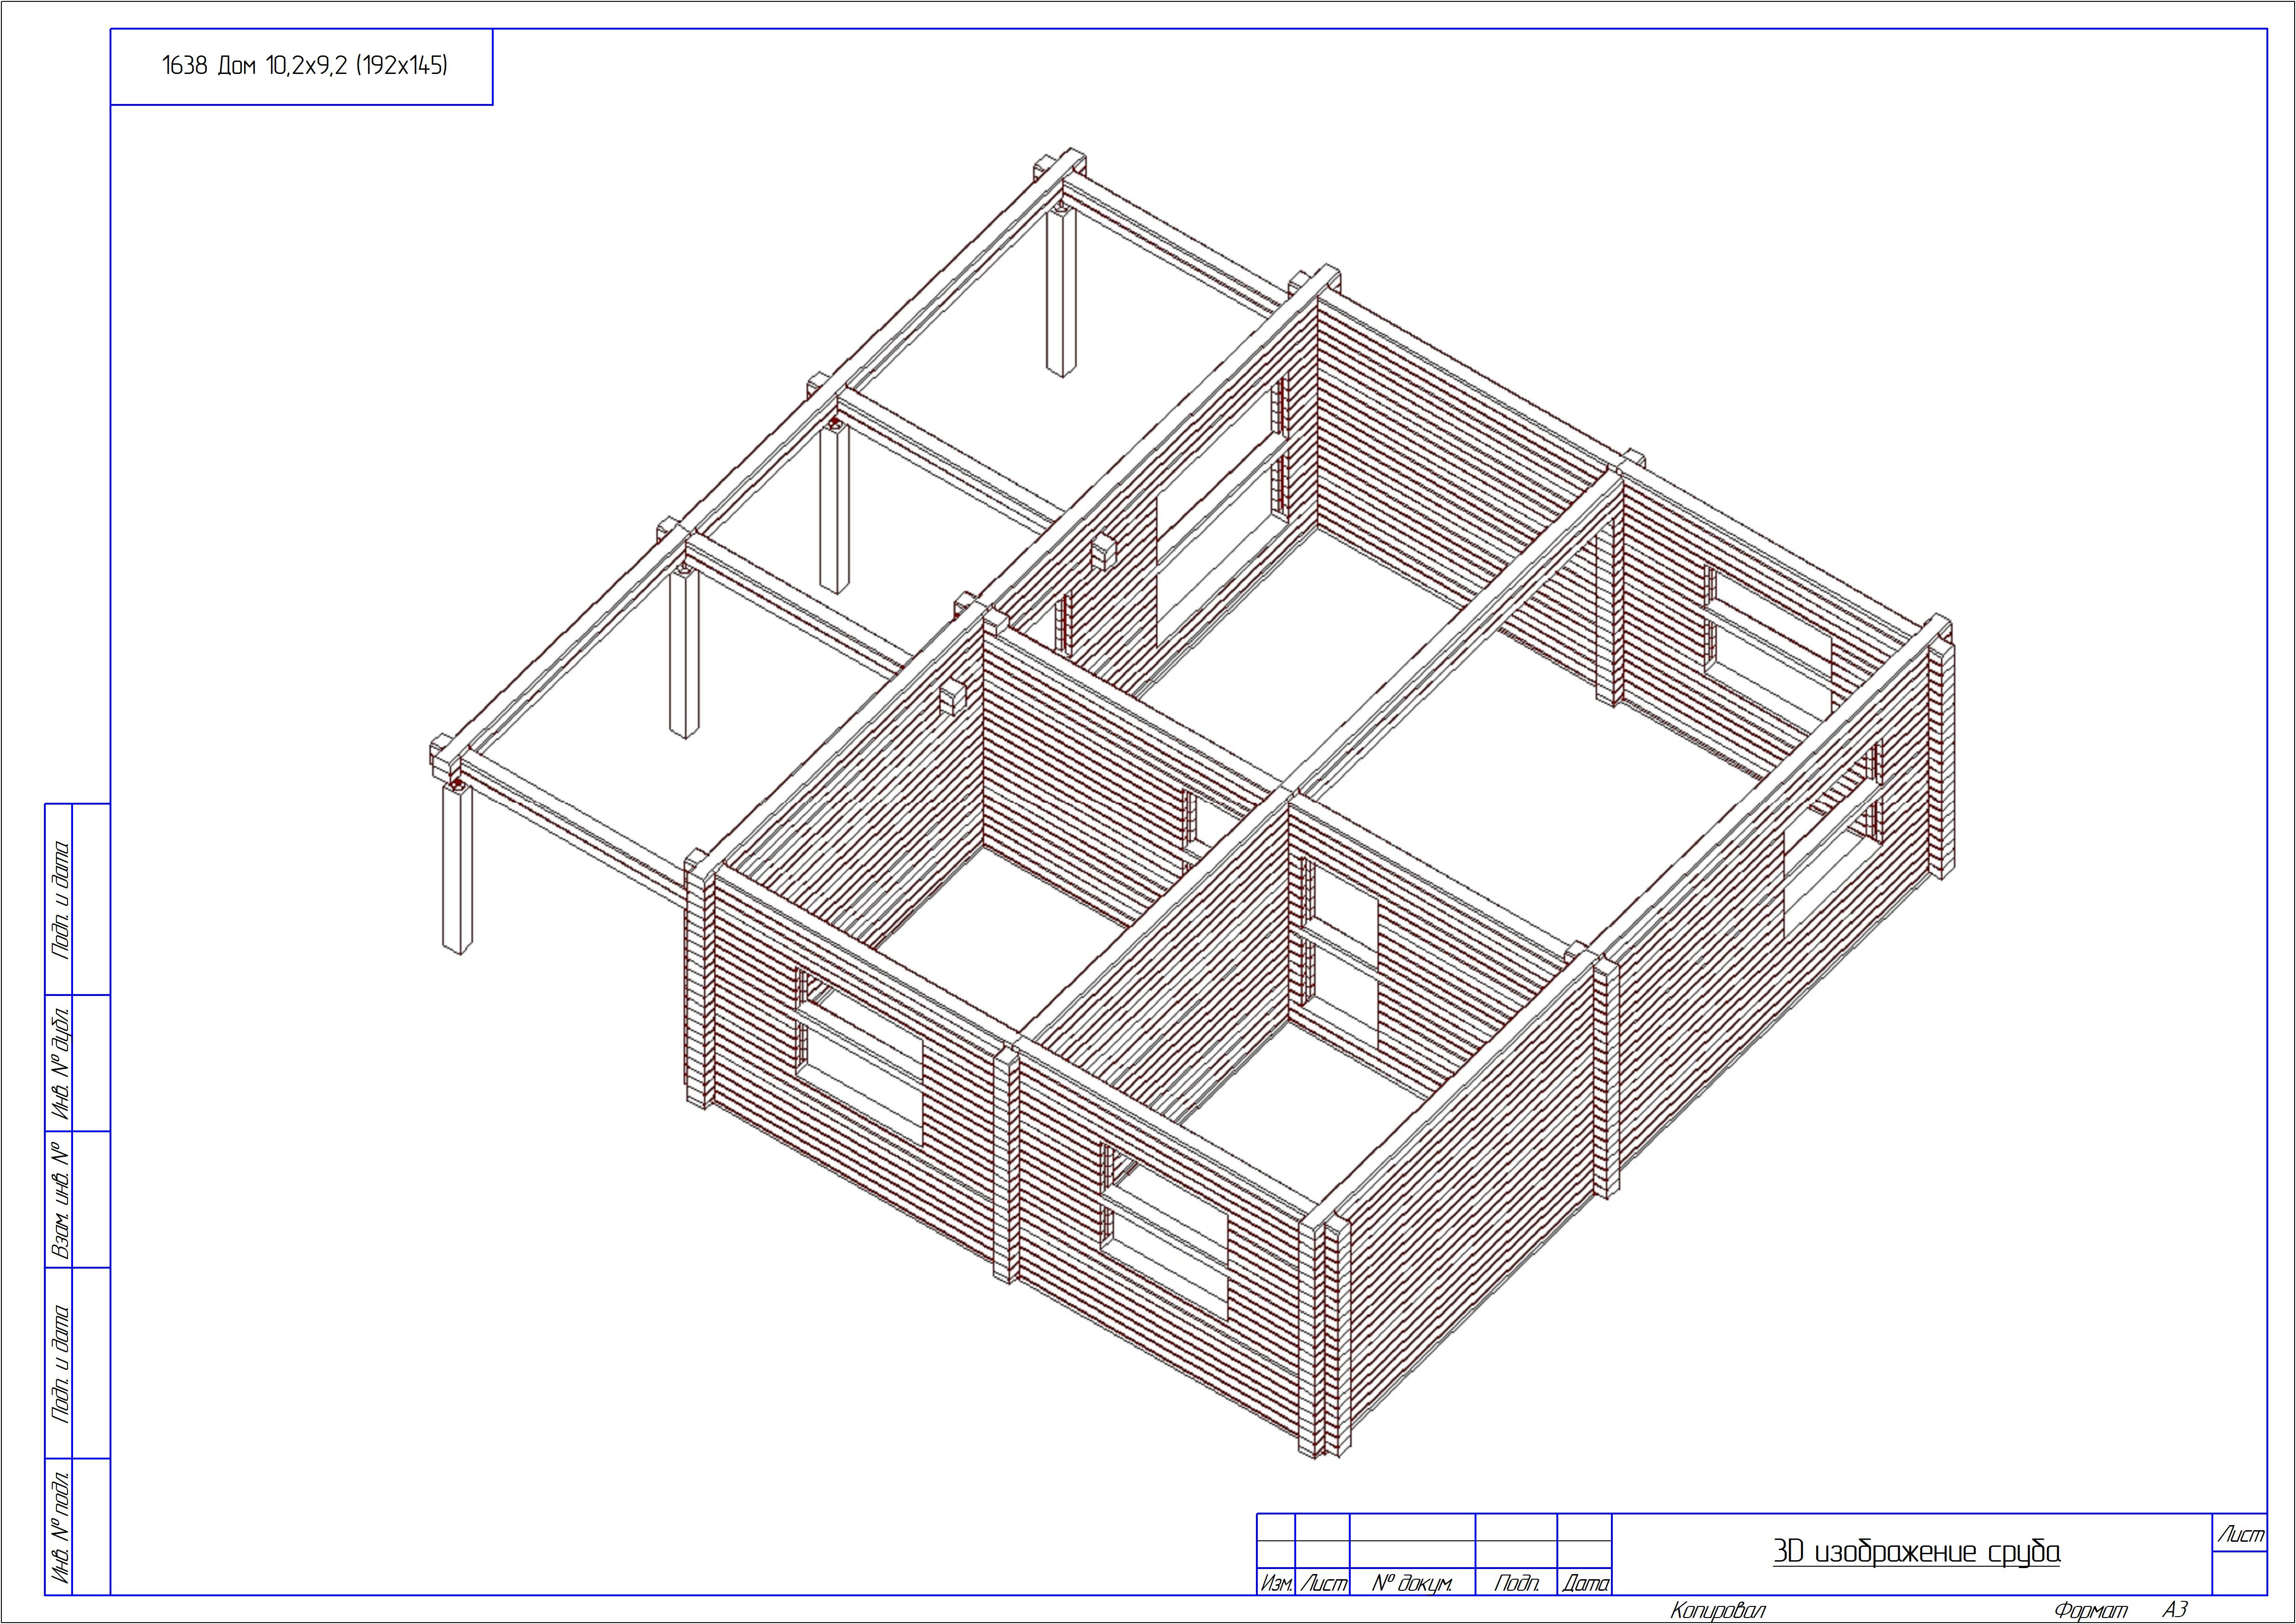Click the 'Инв. № подл.' side stamp cell
This screenshot has width=2296, height=1624.
[59, 1526]
